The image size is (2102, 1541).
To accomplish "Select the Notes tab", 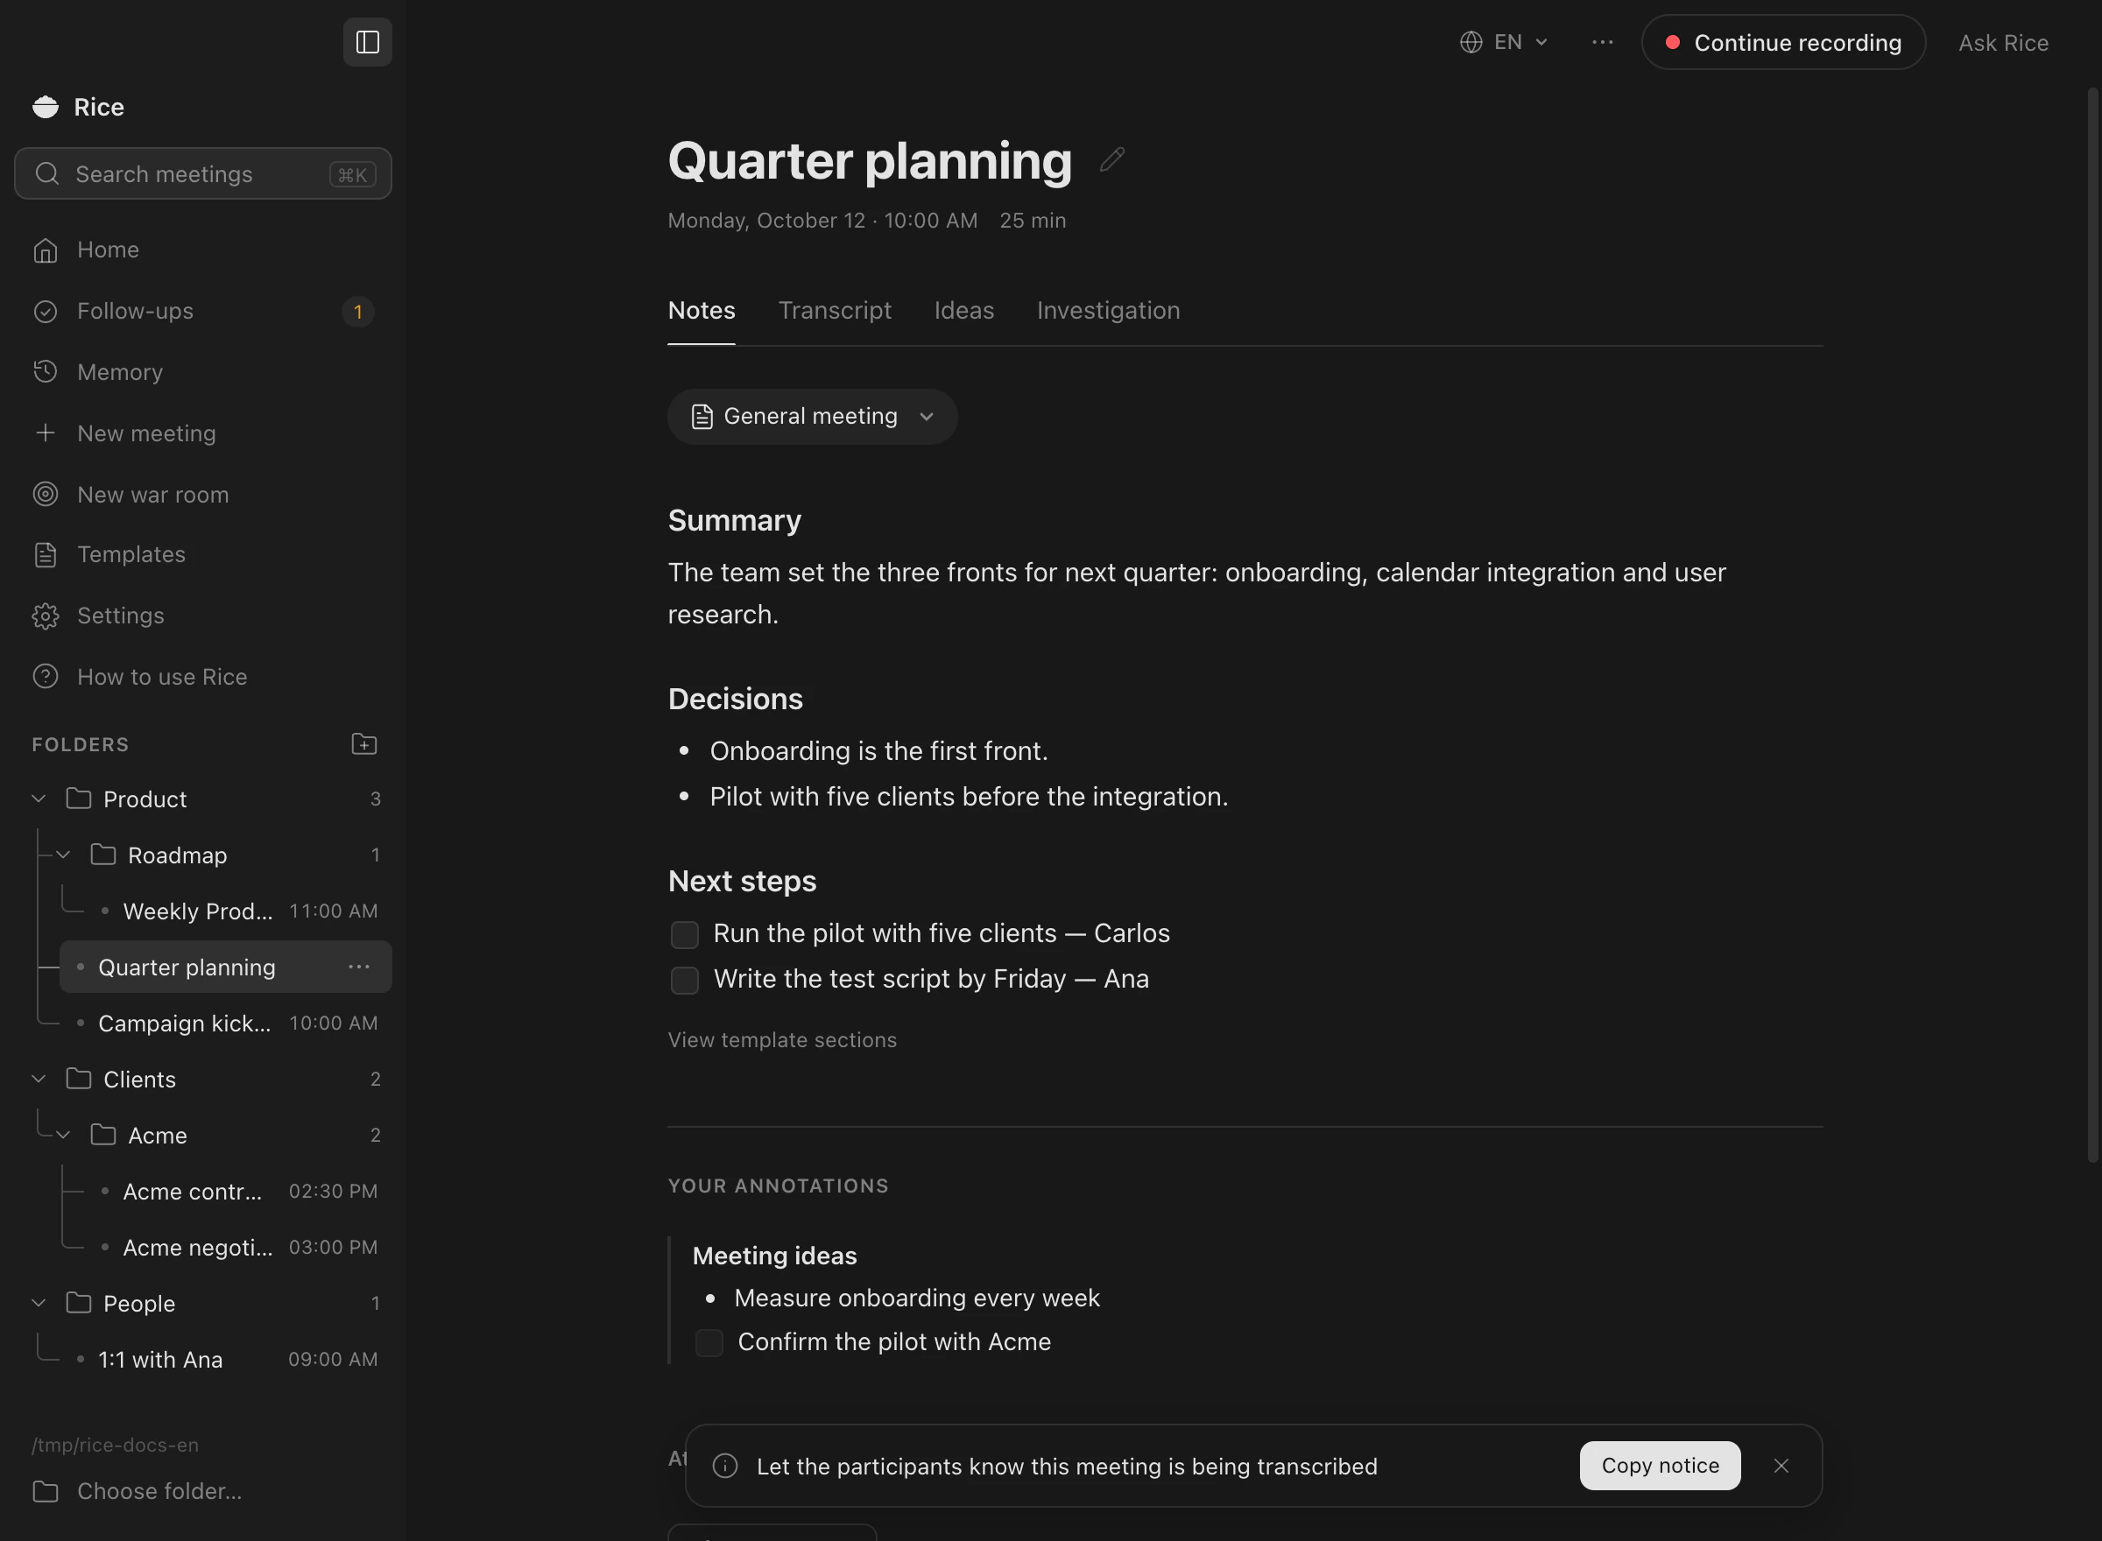I will click(702, 311).
